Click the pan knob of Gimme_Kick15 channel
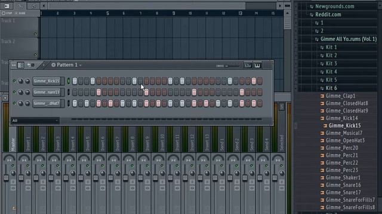The height and width of the screenshot is (214, 382). pos(20,81)
